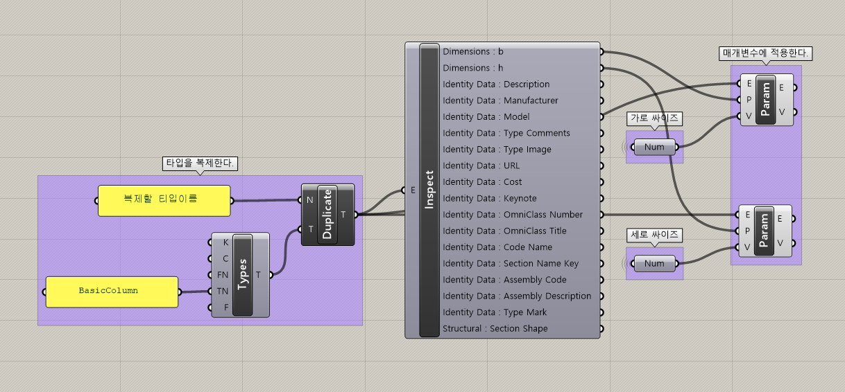This screenshot has width=845, height=392.
Task: Select the Param component fed by 가로 싸이즈
Action: pyautogui.click(x=766, y=100)
